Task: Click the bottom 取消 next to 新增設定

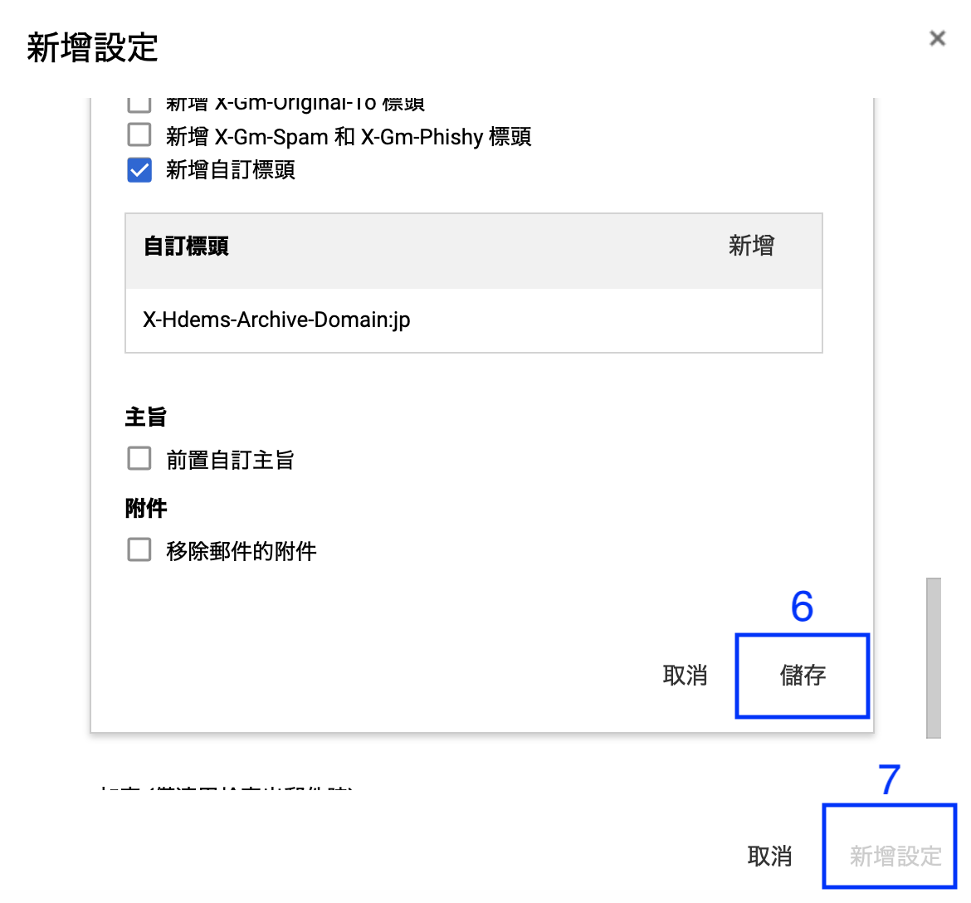Action: [x=769, y=856]
